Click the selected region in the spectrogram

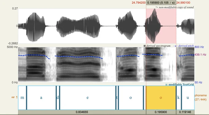point(161,64)
